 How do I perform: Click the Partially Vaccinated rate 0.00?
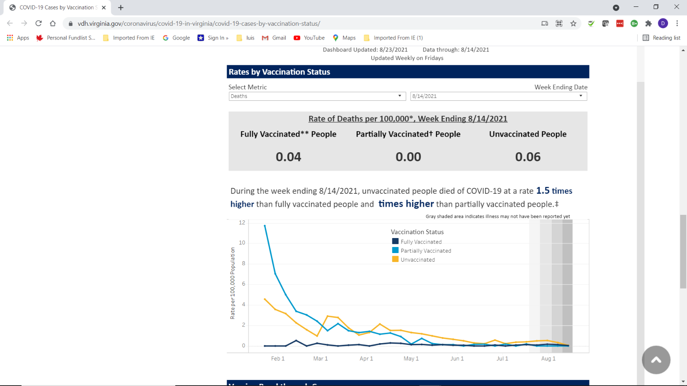click(408, 157)
